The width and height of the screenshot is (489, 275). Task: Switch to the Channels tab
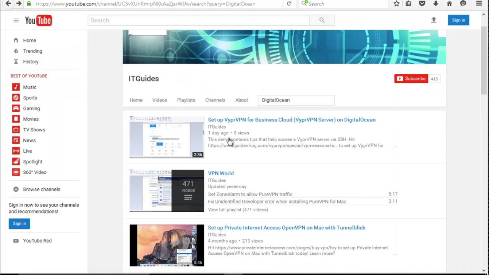[215, 100]
